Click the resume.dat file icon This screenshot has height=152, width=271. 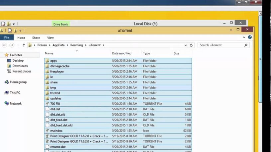click(47, 147)
